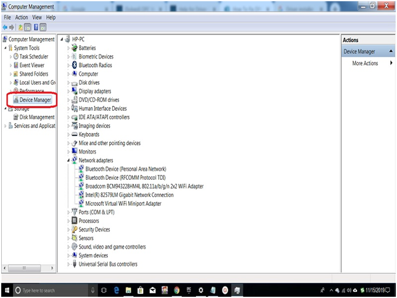This screenshot has height=298, width=397.
Task: Select the Shared Folders icon
Action: pos(15,74)
